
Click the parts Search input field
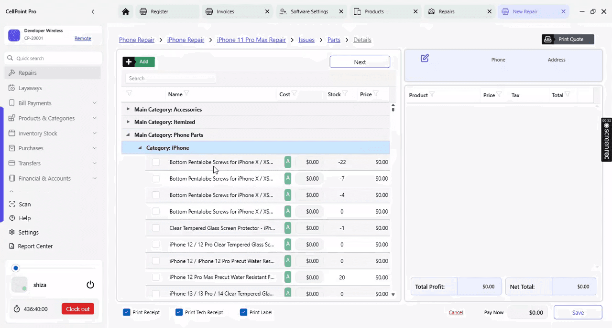[171, 78]
